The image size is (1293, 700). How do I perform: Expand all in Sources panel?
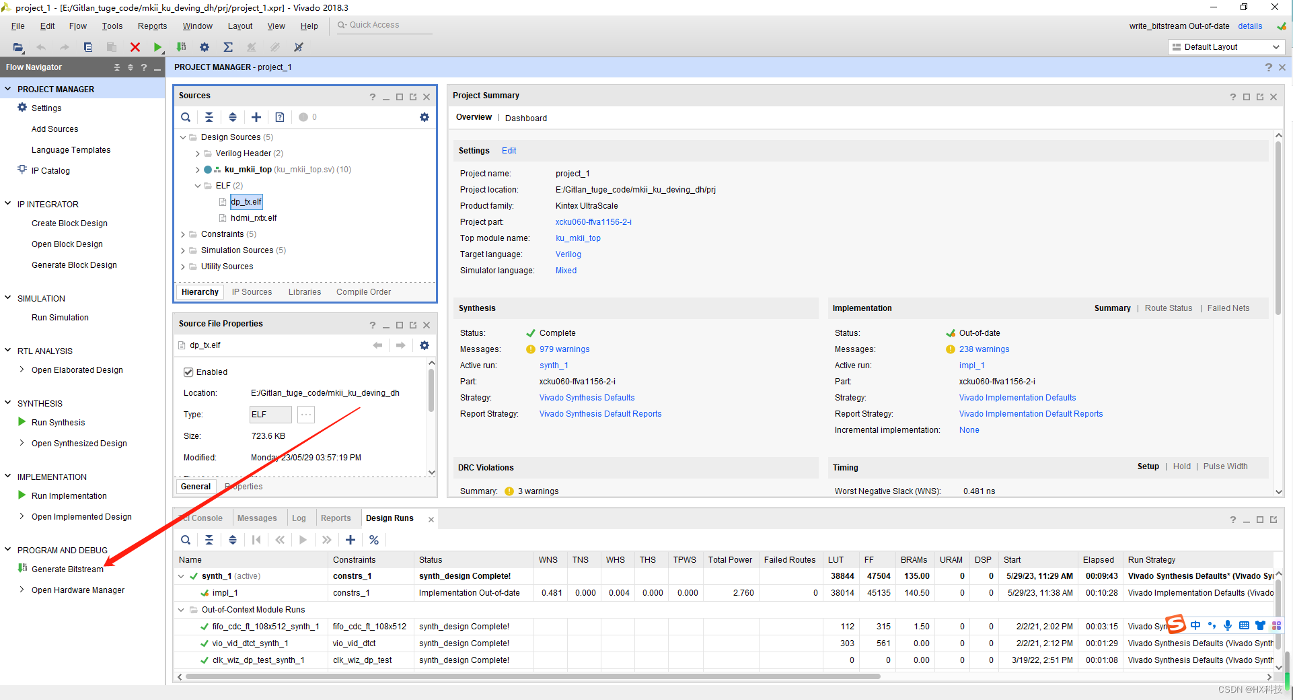[233, 117]
